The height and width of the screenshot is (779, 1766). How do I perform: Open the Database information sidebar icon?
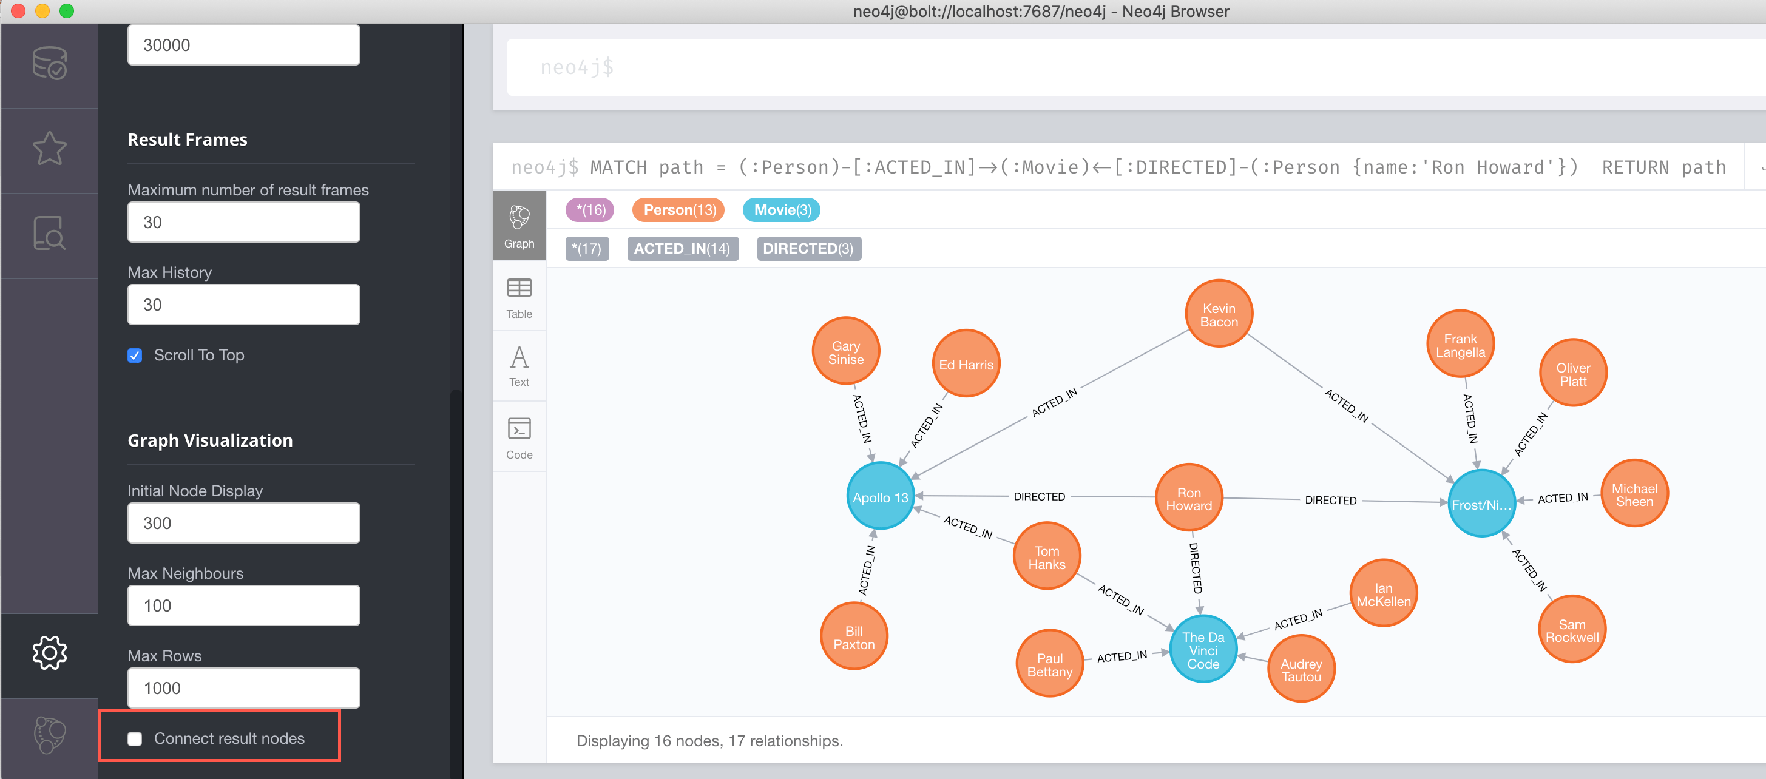[x=49, y=64]
